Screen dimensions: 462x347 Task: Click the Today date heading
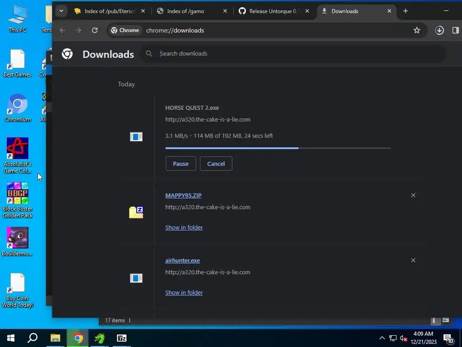pyautogui.click(x=126, y=84)
